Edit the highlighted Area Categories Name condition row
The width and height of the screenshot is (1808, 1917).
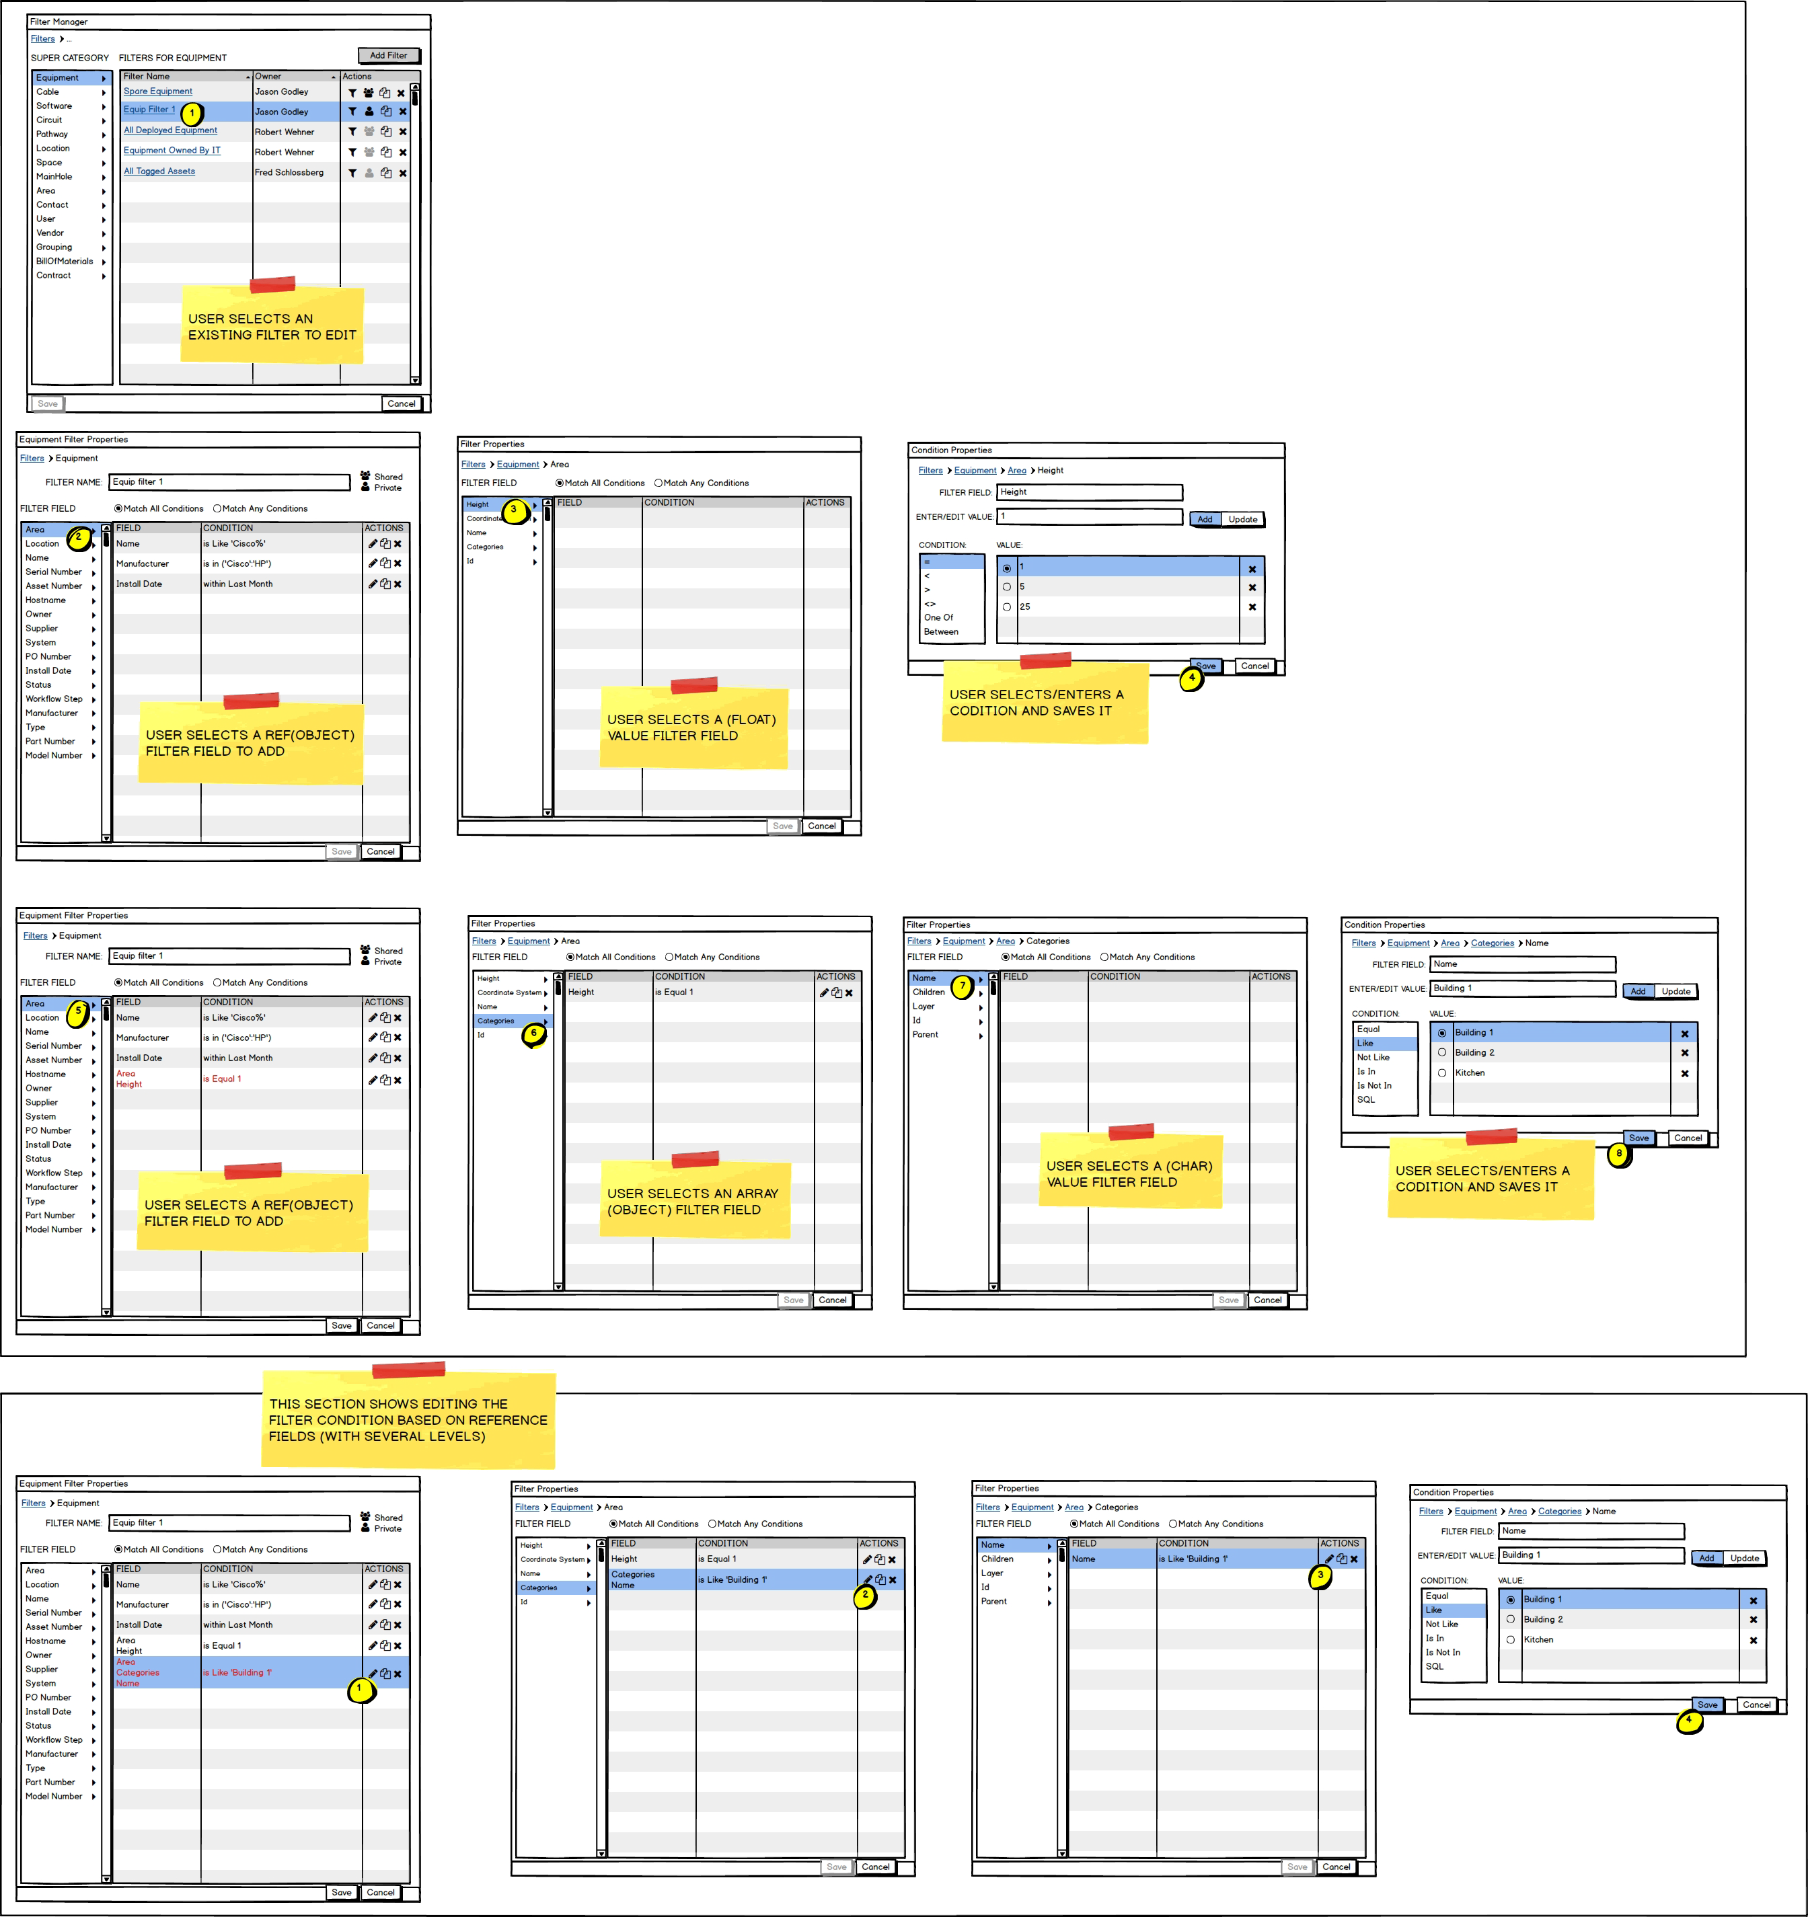(373, 1674)
